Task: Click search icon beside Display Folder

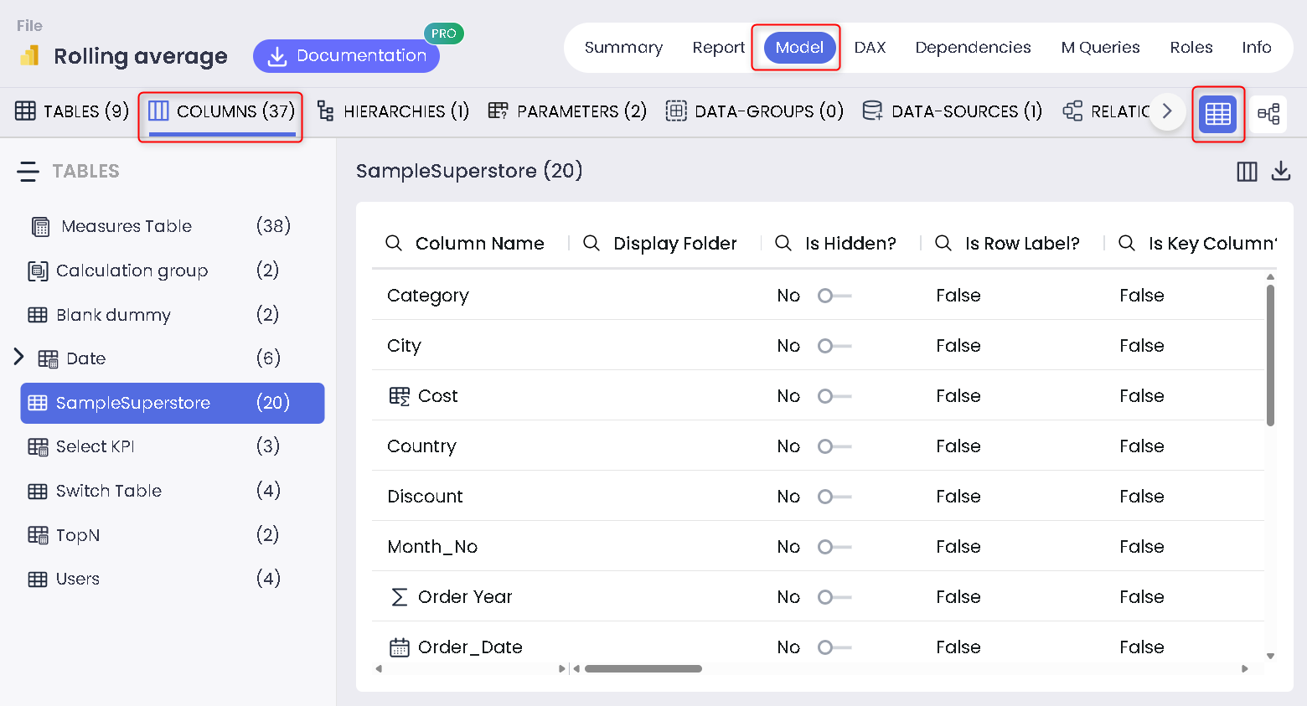Action: point(591,243)
